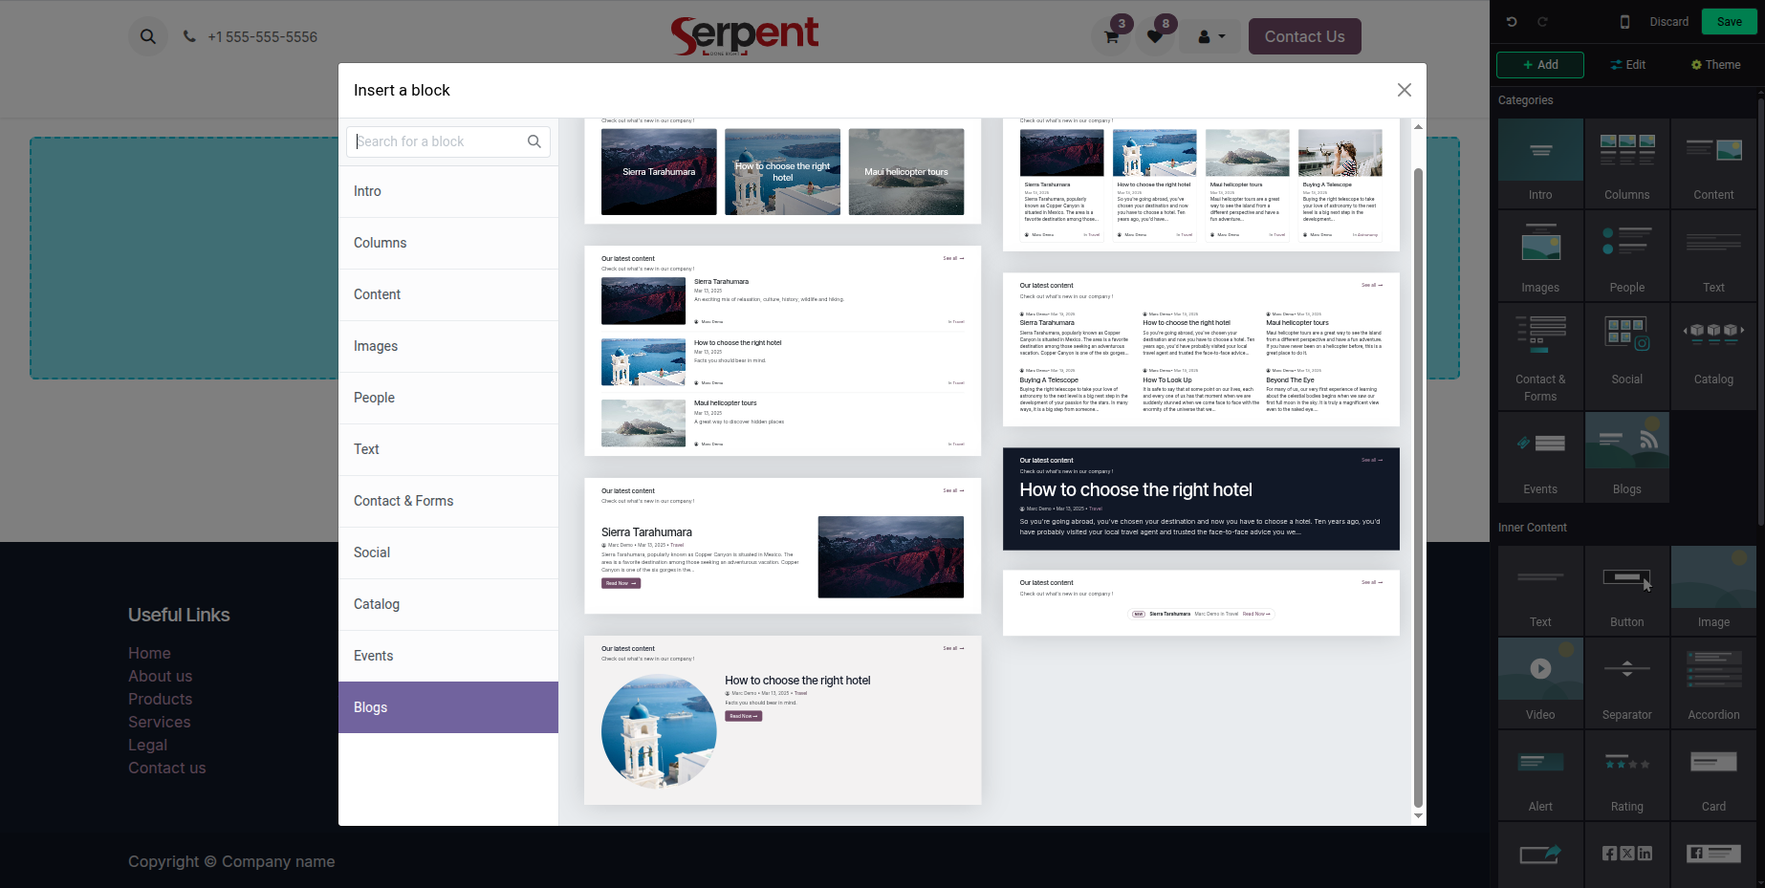The width and height of the screenshot is (1765, 888).
Task: Click the Alert inner content icon
Action: pos(1540,775)
